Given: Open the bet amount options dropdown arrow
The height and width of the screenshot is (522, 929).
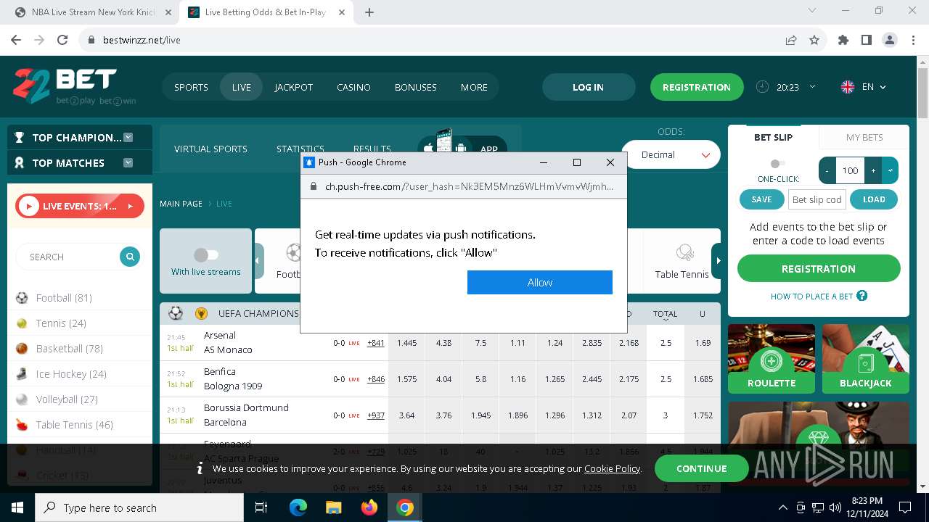Looking at the screenshot, I should tap(891, 170).
